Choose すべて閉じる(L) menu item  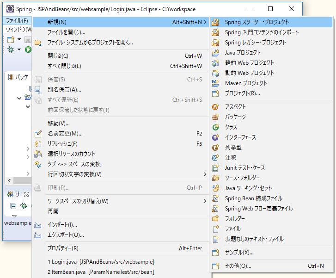(x=121, y=66)
